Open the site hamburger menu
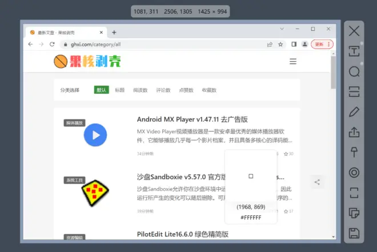377x252 pixels. 293,61
